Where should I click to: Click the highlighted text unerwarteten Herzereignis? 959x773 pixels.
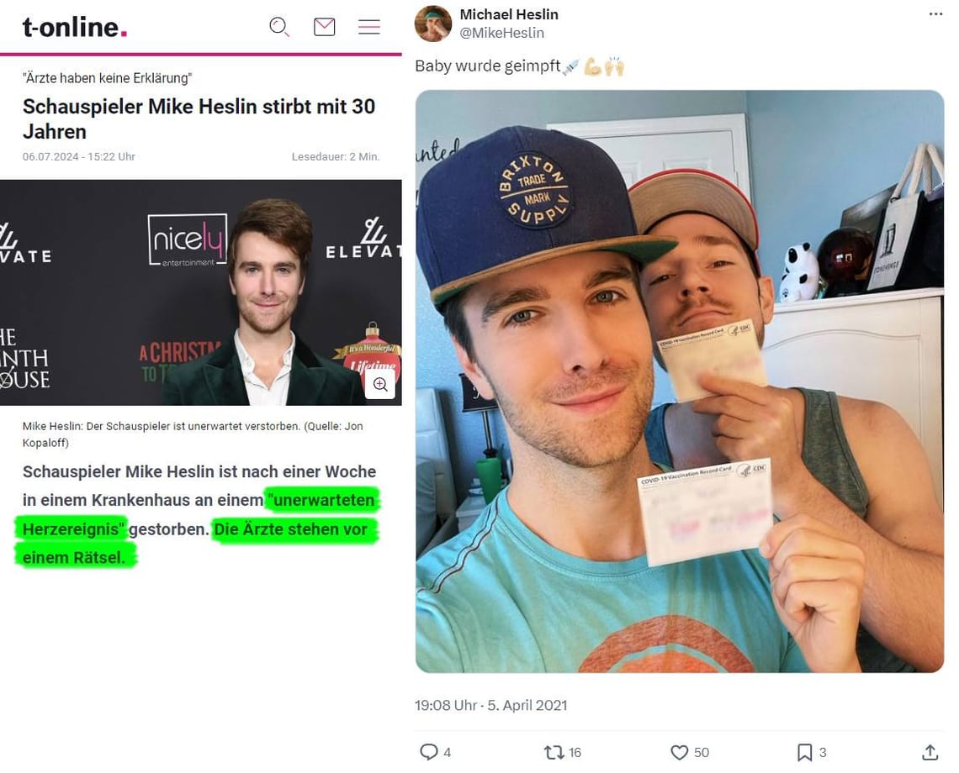pos(198,514)
